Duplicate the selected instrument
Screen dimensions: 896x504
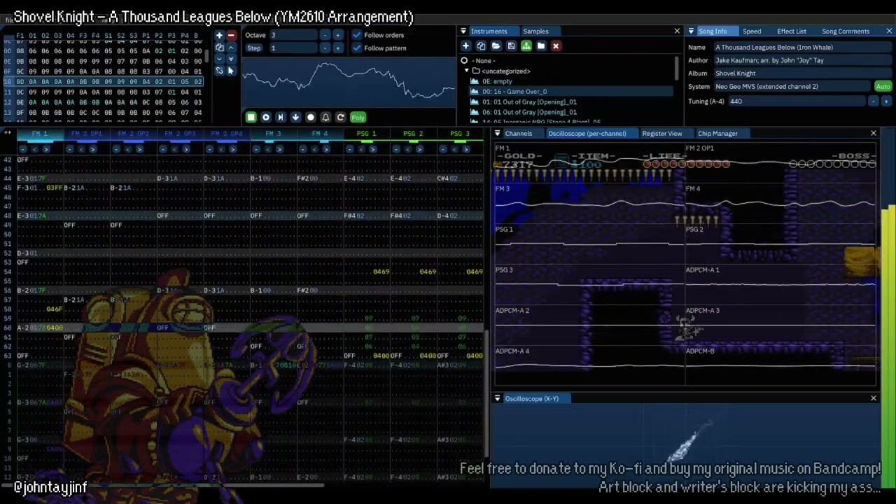coord(481,46)
